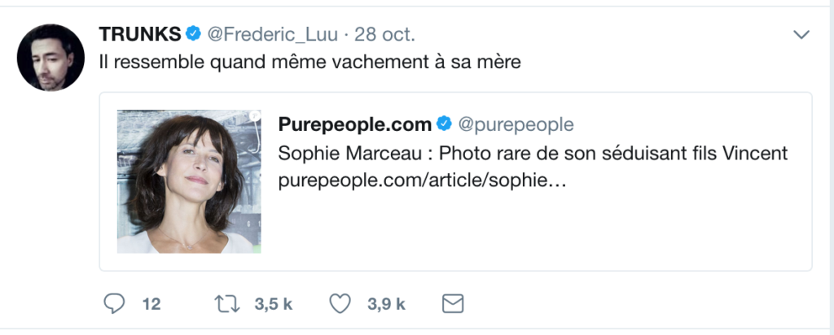
Task: Click the verified badge beside Purepeople.com
Action: pyautogui.click(x=445, y=124)
